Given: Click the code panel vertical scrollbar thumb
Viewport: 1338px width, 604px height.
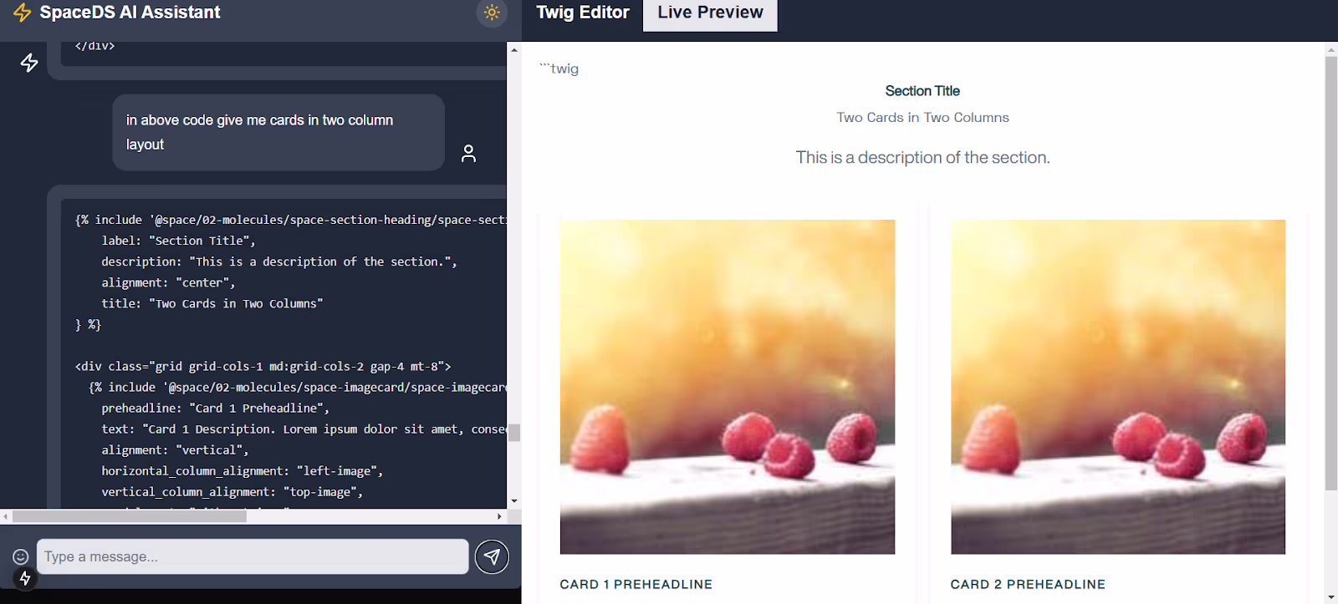Looking at the screenshot, I should pos(514,432).
